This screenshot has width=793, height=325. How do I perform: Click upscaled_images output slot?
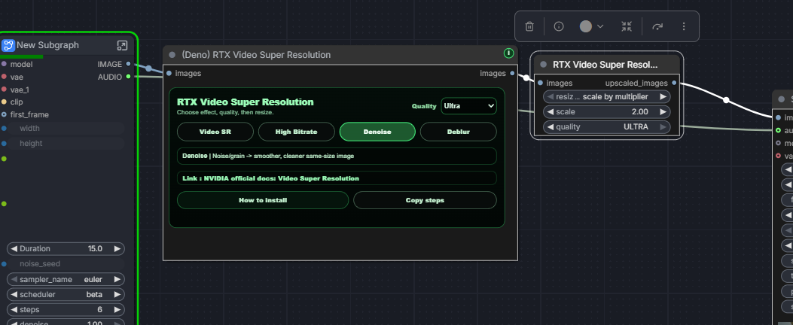[x=674, y=83]
